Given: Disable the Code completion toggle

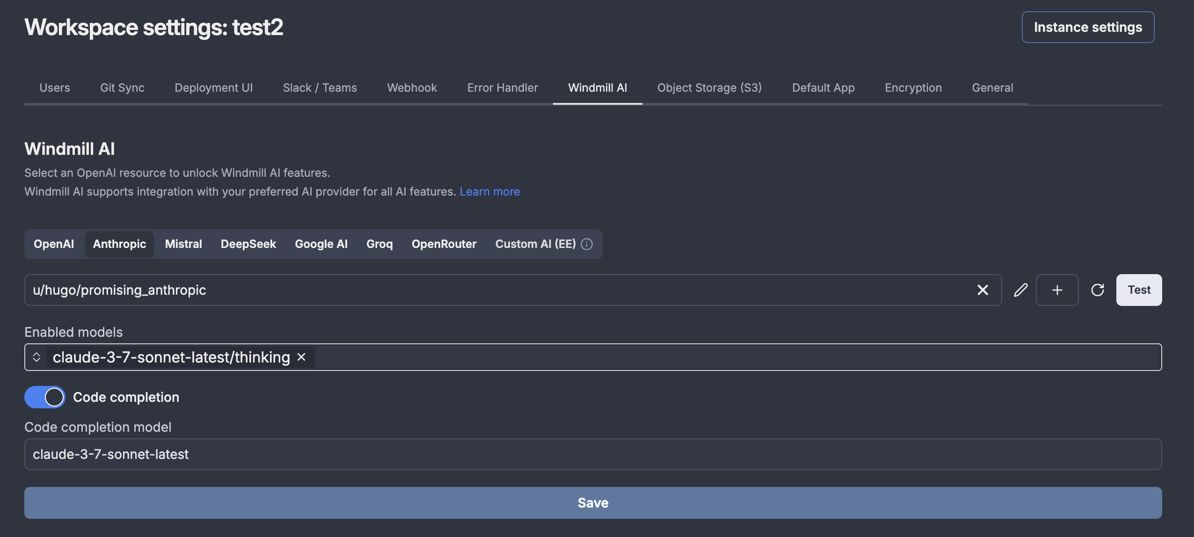Looking at the screenshot, I should coord(45,397).
